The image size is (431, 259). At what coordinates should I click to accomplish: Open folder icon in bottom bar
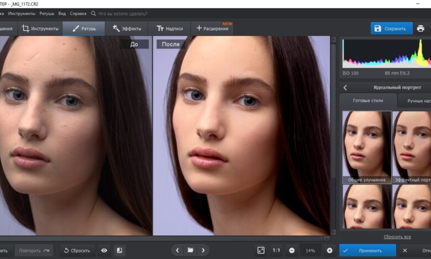pos(190,250)
